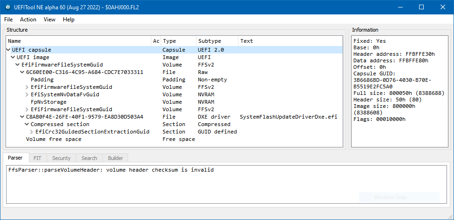The width and height of the screenshot is (454, 220).
Task: Click the Capsule GUID line in Information
Action: coord(374,73)
